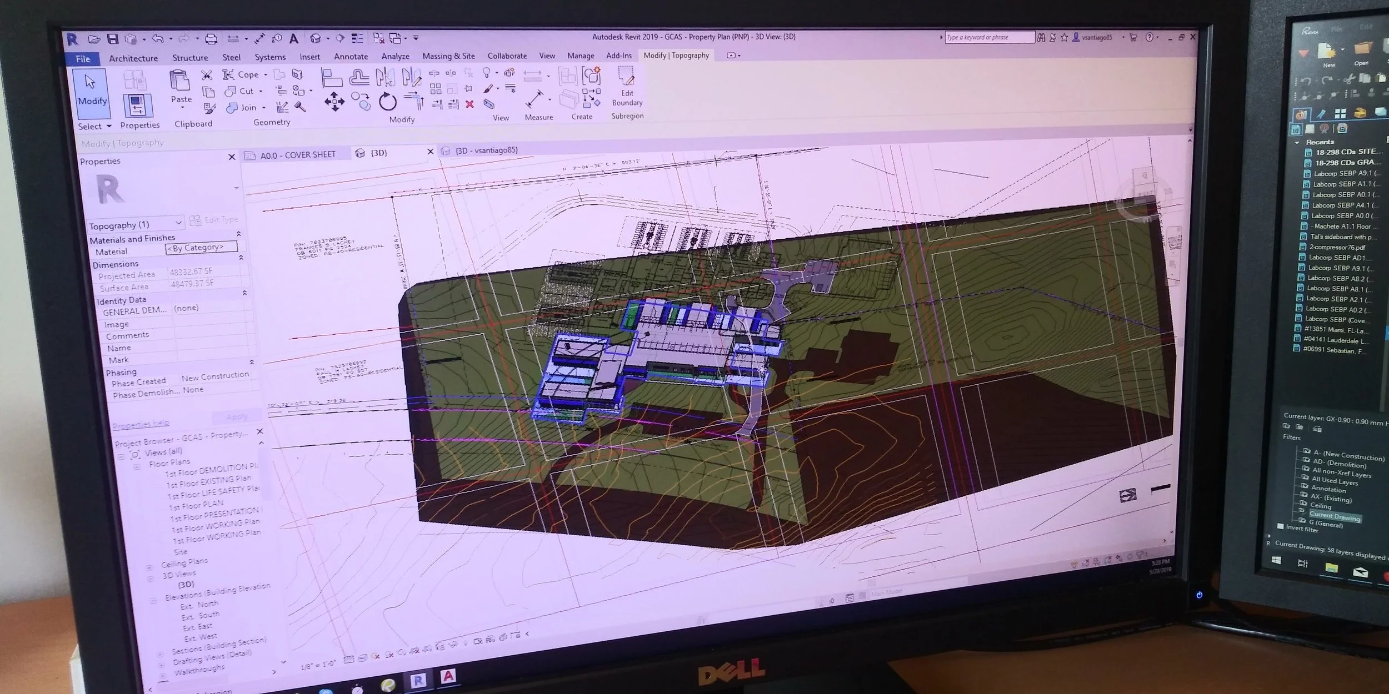Screen dimensions: 1389x694
Task: Collapse the Identity Data section
Action: click(x=244, y=293)
